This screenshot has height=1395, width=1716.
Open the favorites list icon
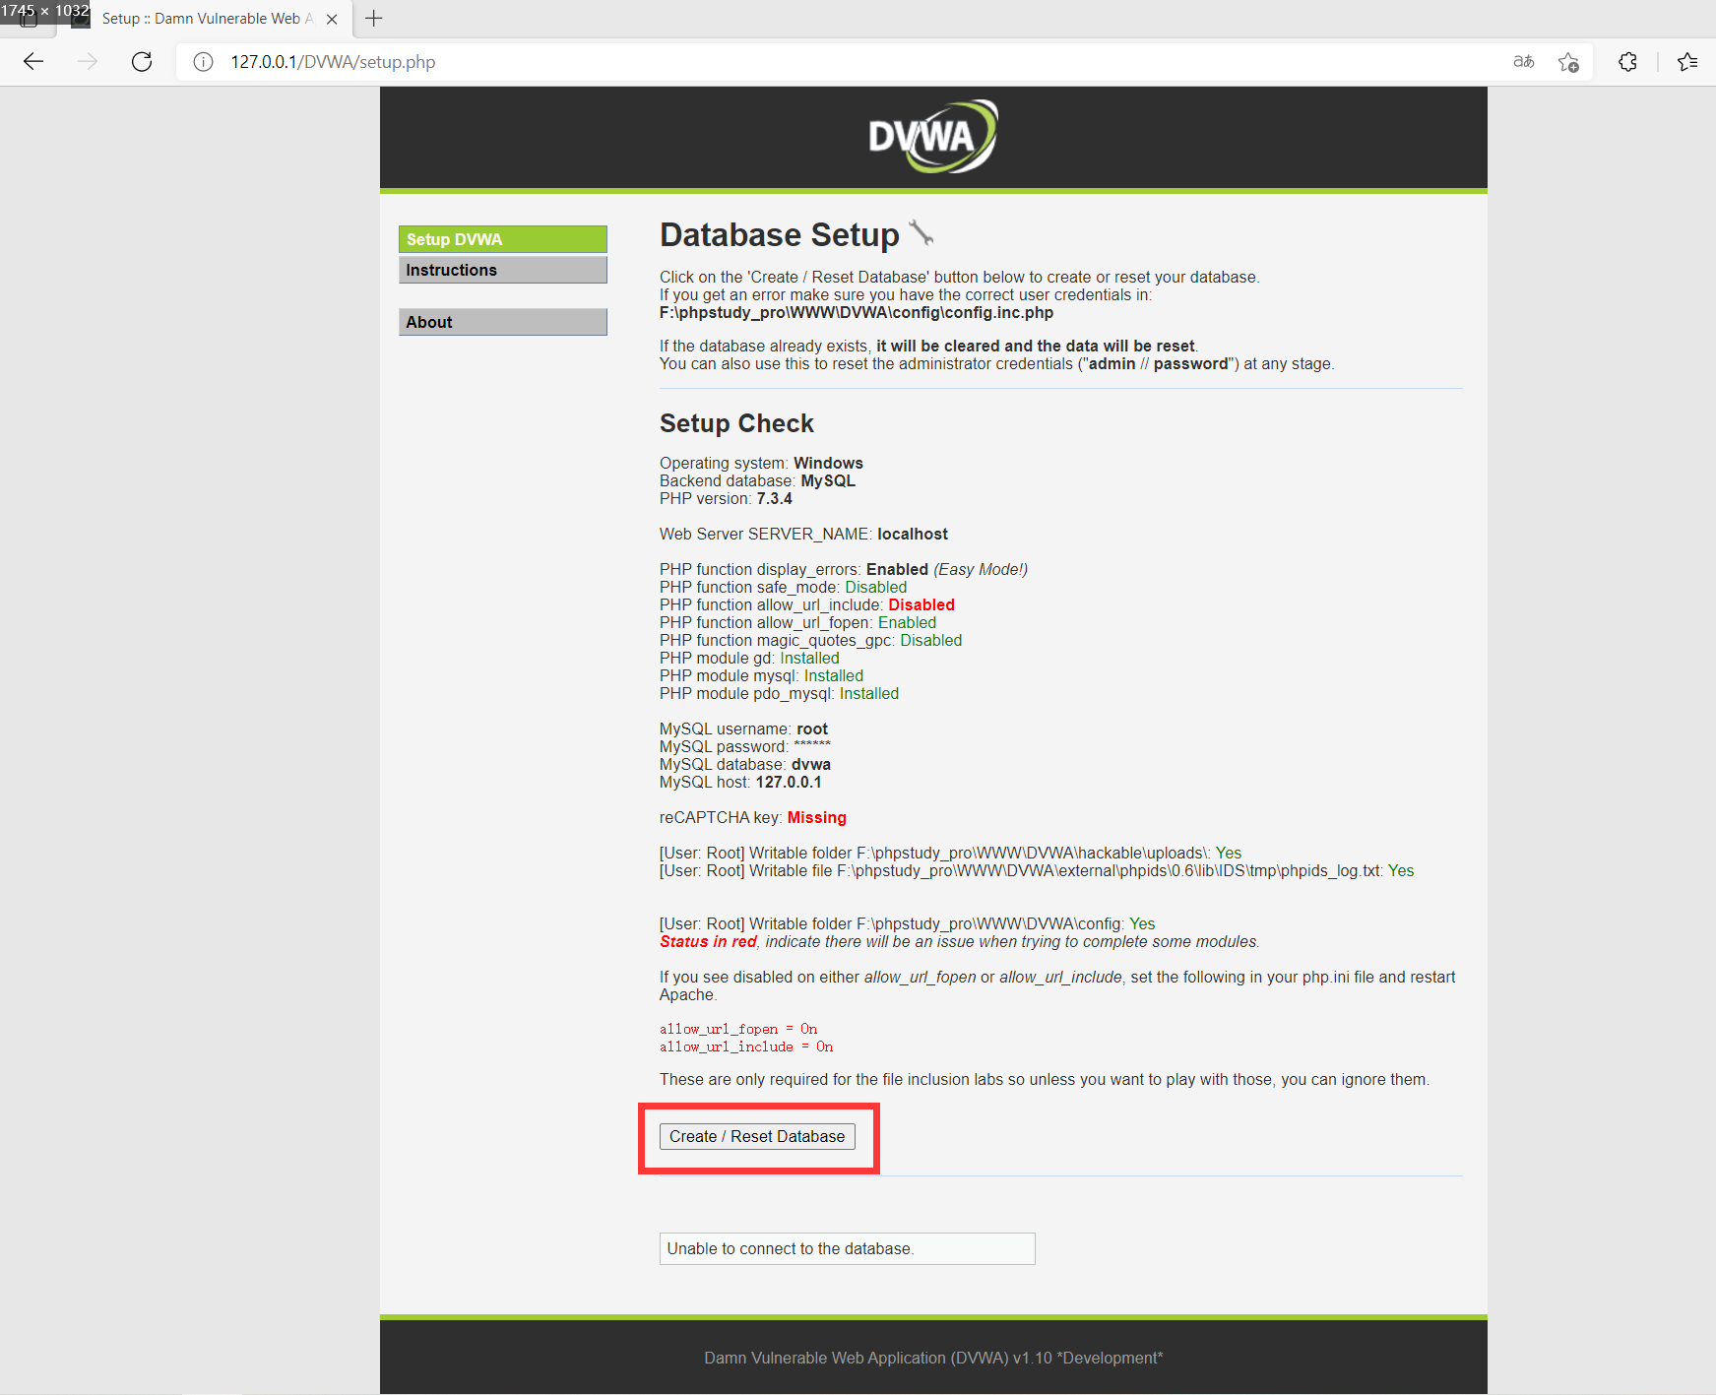(x=1687, y=62)
